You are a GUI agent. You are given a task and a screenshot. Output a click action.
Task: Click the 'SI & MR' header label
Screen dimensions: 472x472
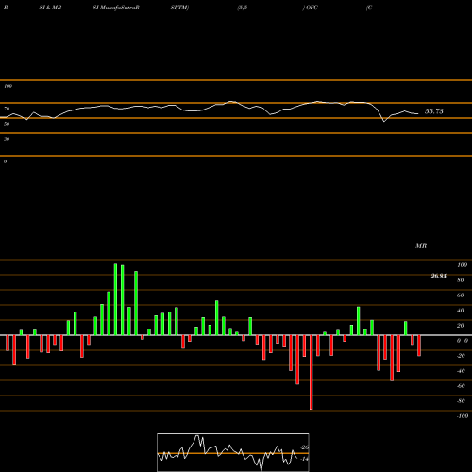[x=50, y=8]
